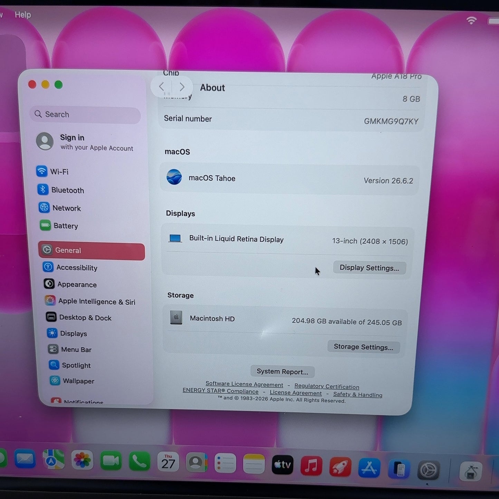Click the Search field in sidebar
The image size is (499, 499).
pos(85,115)
